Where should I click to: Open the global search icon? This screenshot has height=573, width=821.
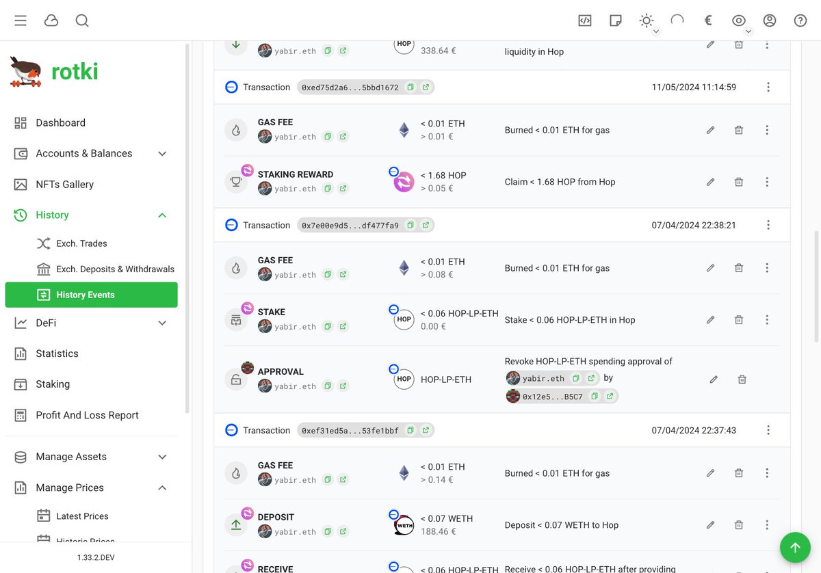coord(82,21)
